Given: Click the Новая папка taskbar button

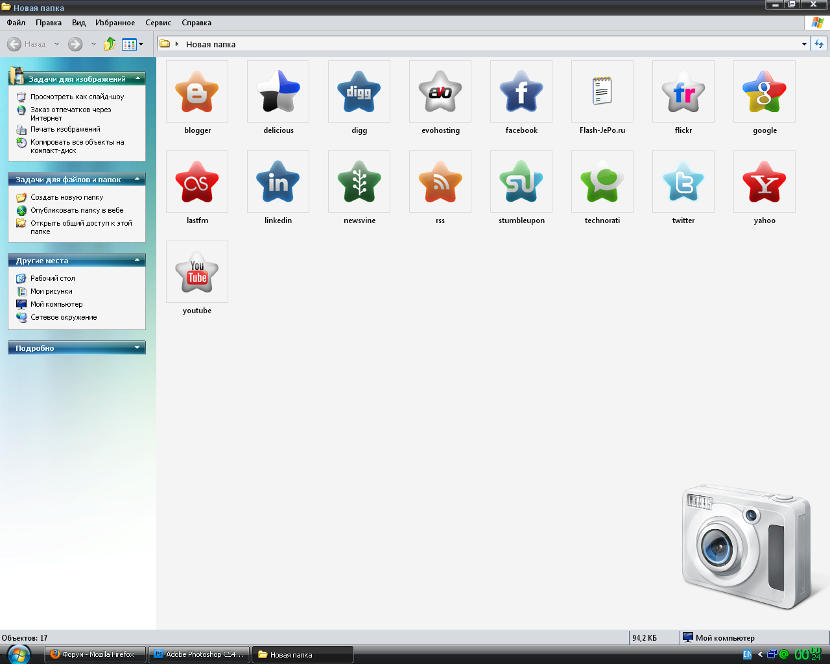Looking at the screenshot, I should point(303,654).
